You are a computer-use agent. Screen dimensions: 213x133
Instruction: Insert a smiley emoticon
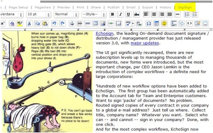point(164,24)
